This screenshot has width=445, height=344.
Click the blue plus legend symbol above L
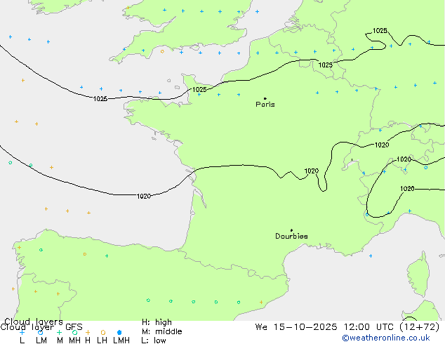pyautogui.click(x=22, y=332)
